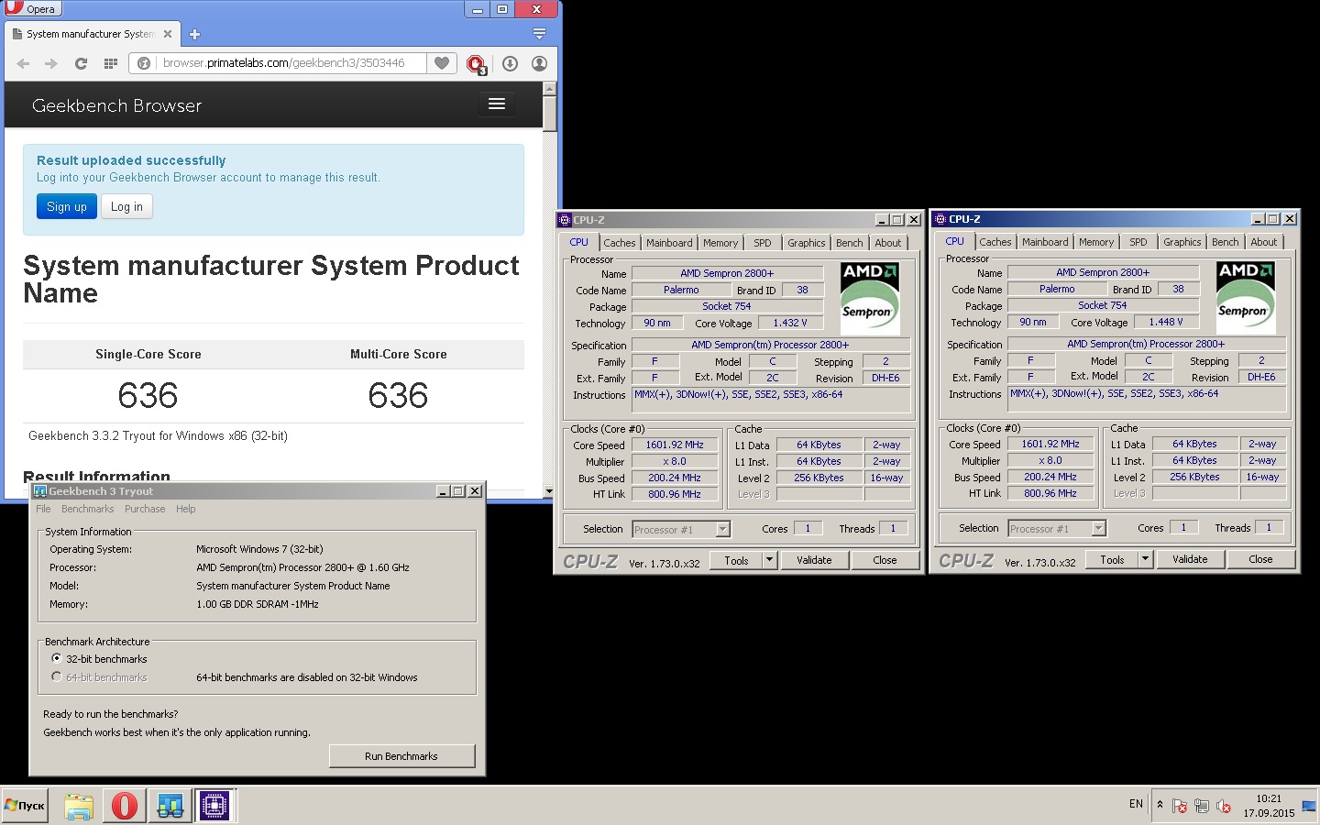Image resolution: width=1320 pixels, height=825 pixels.
Task: Bookmark page with the heart icon
Action: (x=442, y=63)
